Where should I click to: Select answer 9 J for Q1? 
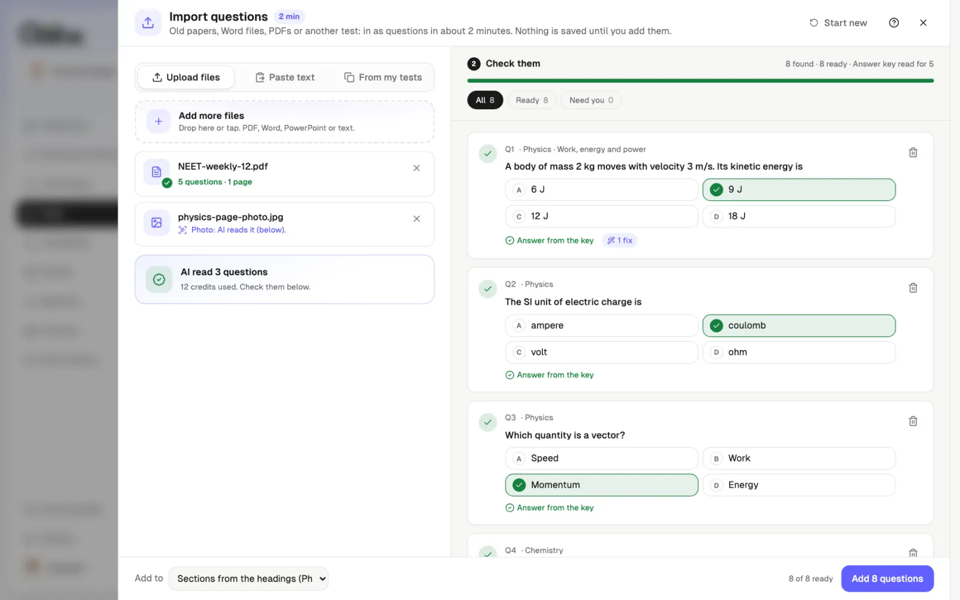point(799,190)
